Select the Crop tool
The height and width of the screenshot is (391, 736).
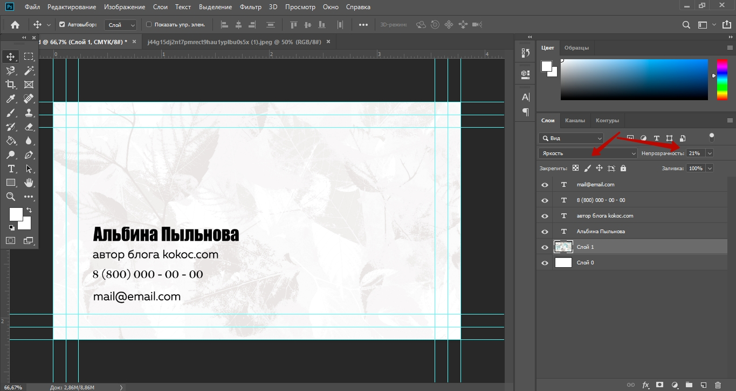pyautogui.click(x=11, y=85)
